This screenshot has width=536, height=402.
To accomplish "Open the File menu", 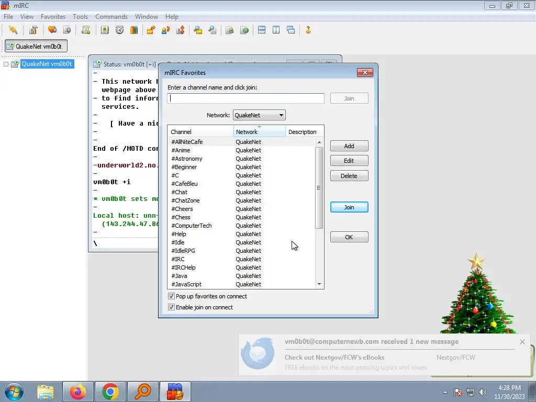I will pos(8,16).
